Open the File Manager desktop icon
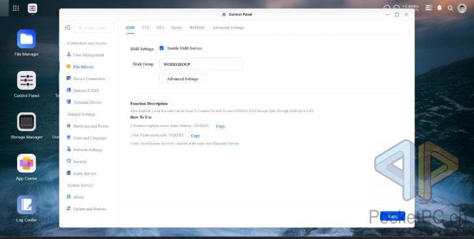Viewport: 474px width, 239px height. click(27, 39)
